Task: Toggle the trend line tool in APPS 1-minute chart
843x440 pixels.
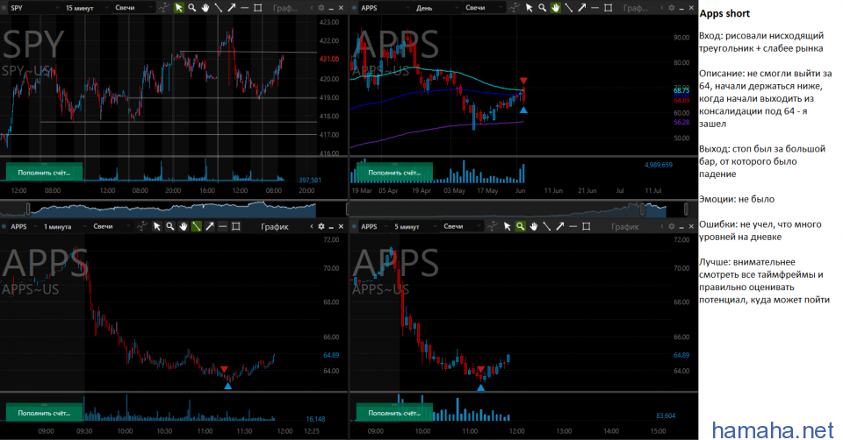Action: coord(196,226)
